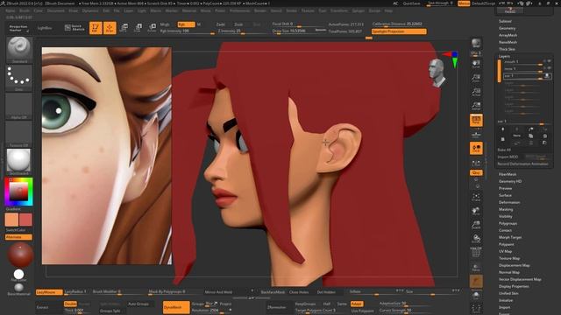561x315 pixels.
Task: Click the camera head orientation widget
Action: click(437, 73)
